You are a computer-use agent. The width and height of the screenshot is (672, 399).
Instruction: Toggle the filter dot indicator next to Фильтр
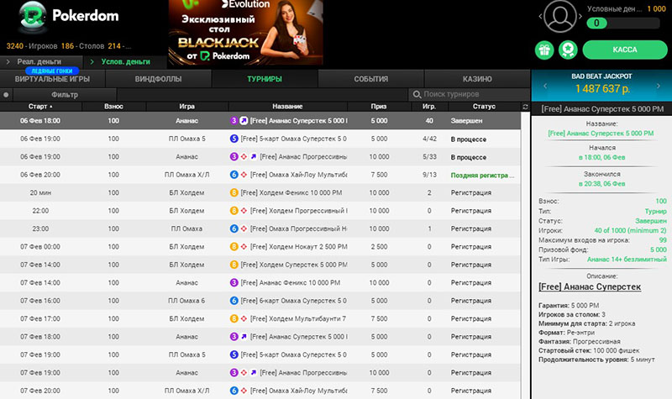point(6,95)
